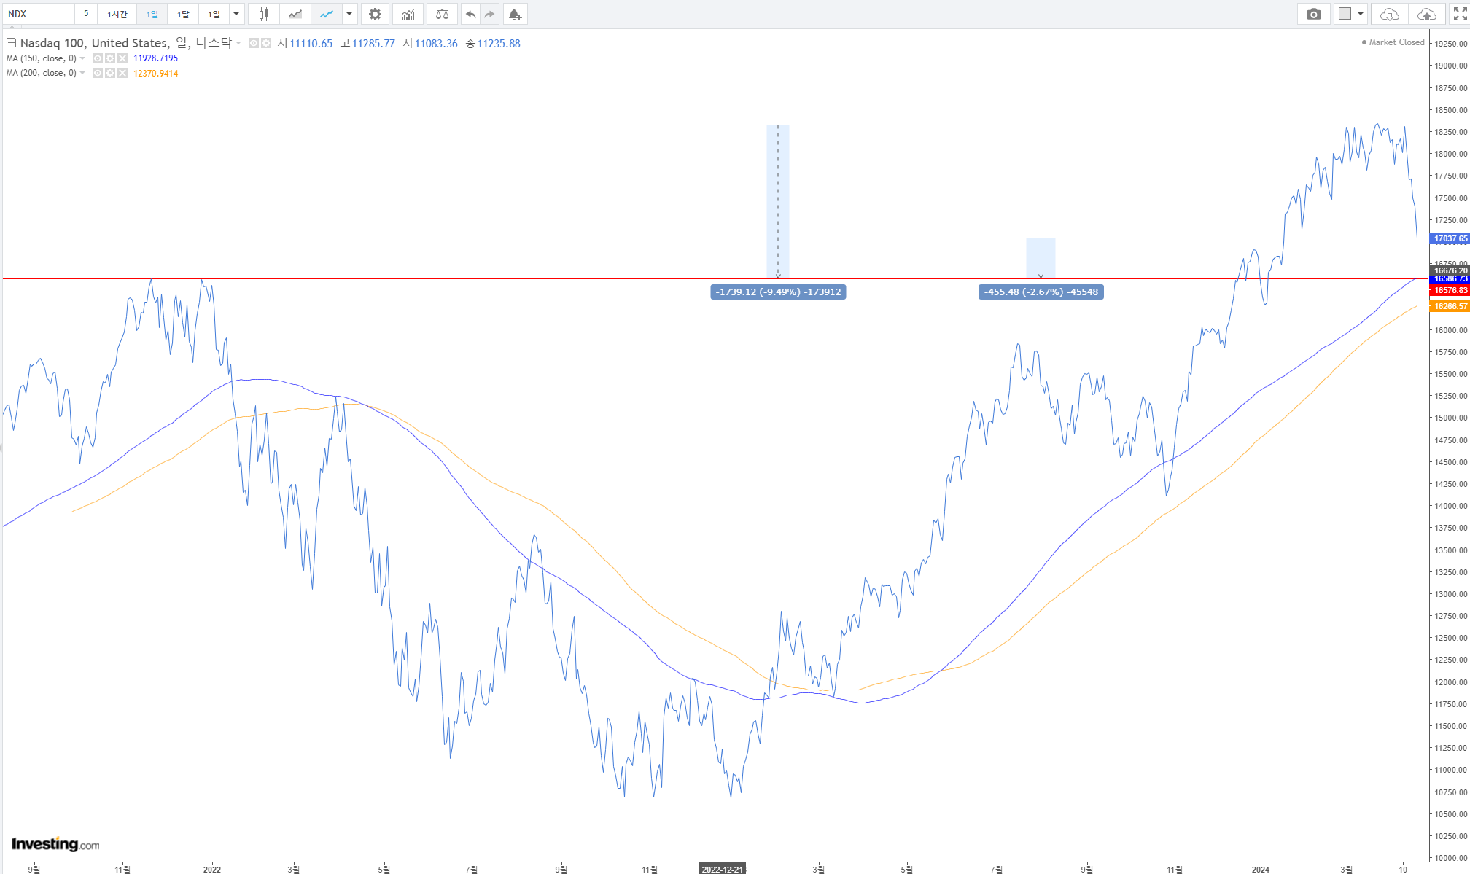
Task: Open chart properties gear icon
Action: coord(375,14)
